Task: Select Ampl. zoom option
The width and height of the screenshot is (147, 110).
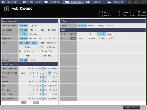Action: (111, 34)
